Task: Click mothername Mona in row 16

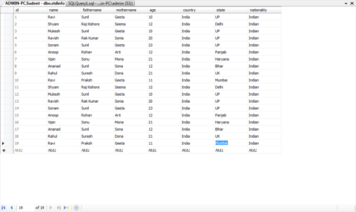Action: [x=130, y=122]
